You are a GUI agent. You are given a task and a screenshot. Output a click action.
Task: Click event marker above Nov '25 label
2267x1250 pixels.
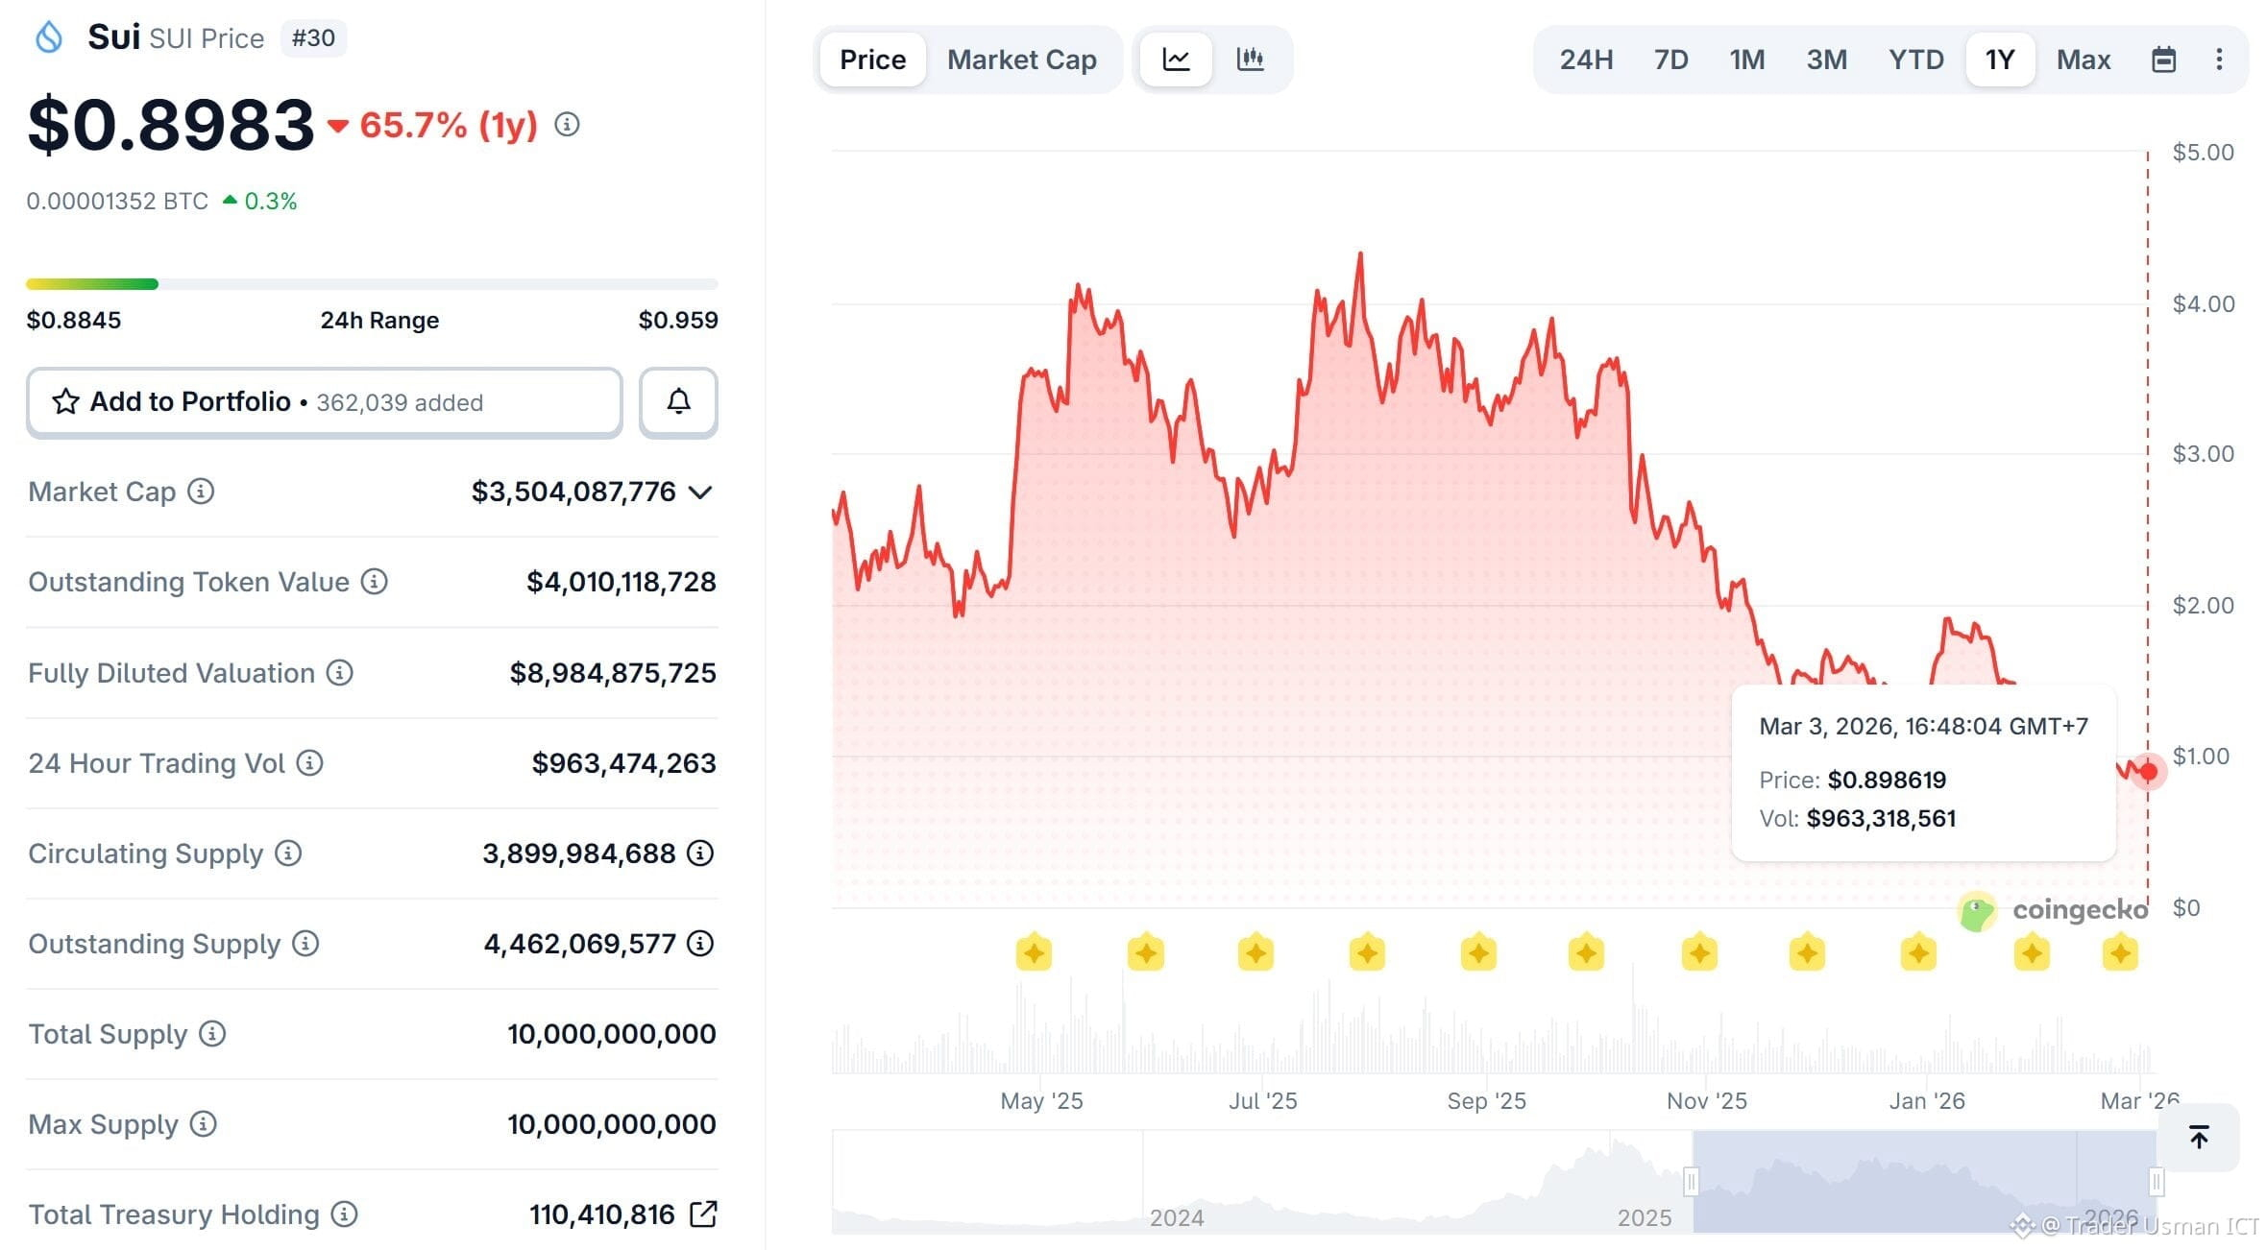[1699, 953]
